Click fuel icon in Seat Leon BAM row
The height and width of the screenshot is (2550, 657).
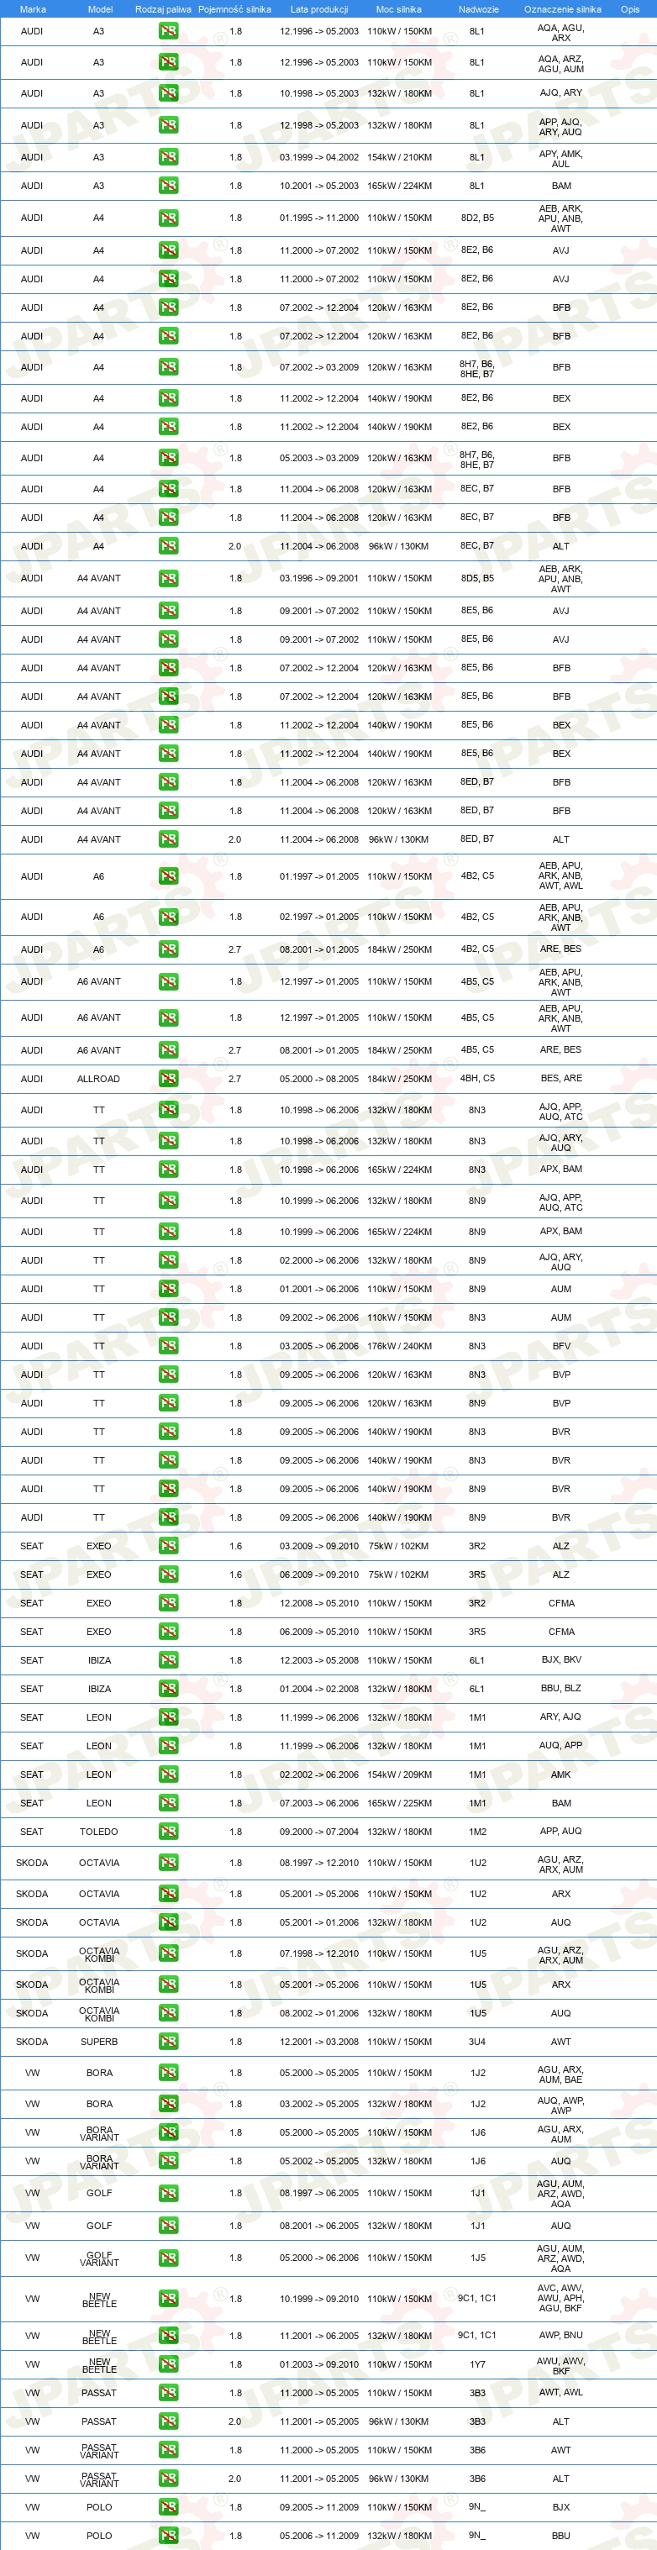tap(168, 1804)
